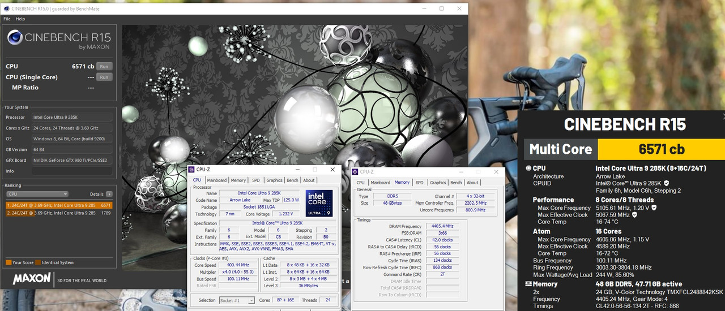Click the Multi Core 6571 cb score banner
The width and height of the screenshot is (725, 311).
[624, 149]
